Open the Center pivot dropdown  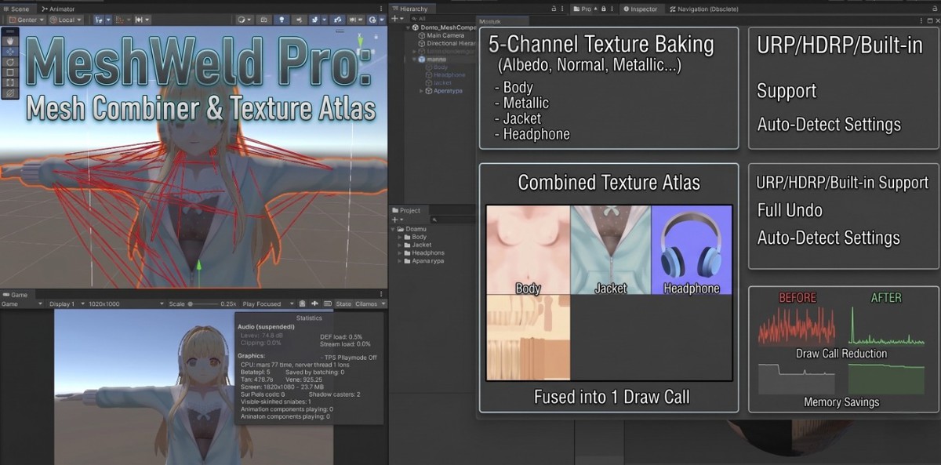27,20
